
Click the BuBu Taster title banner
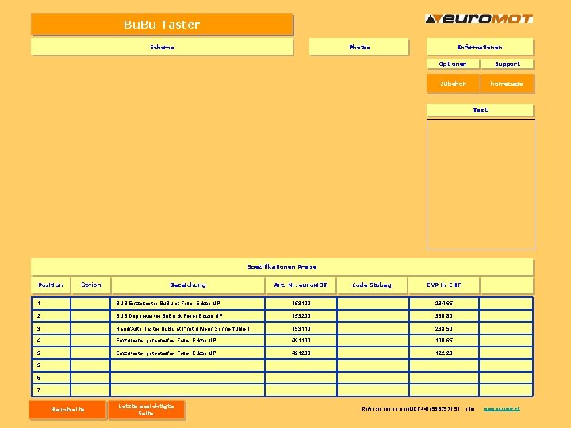162,25
